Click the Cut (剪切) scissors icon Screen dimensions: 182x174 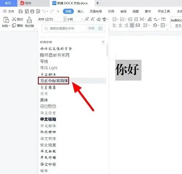point(14,19)
